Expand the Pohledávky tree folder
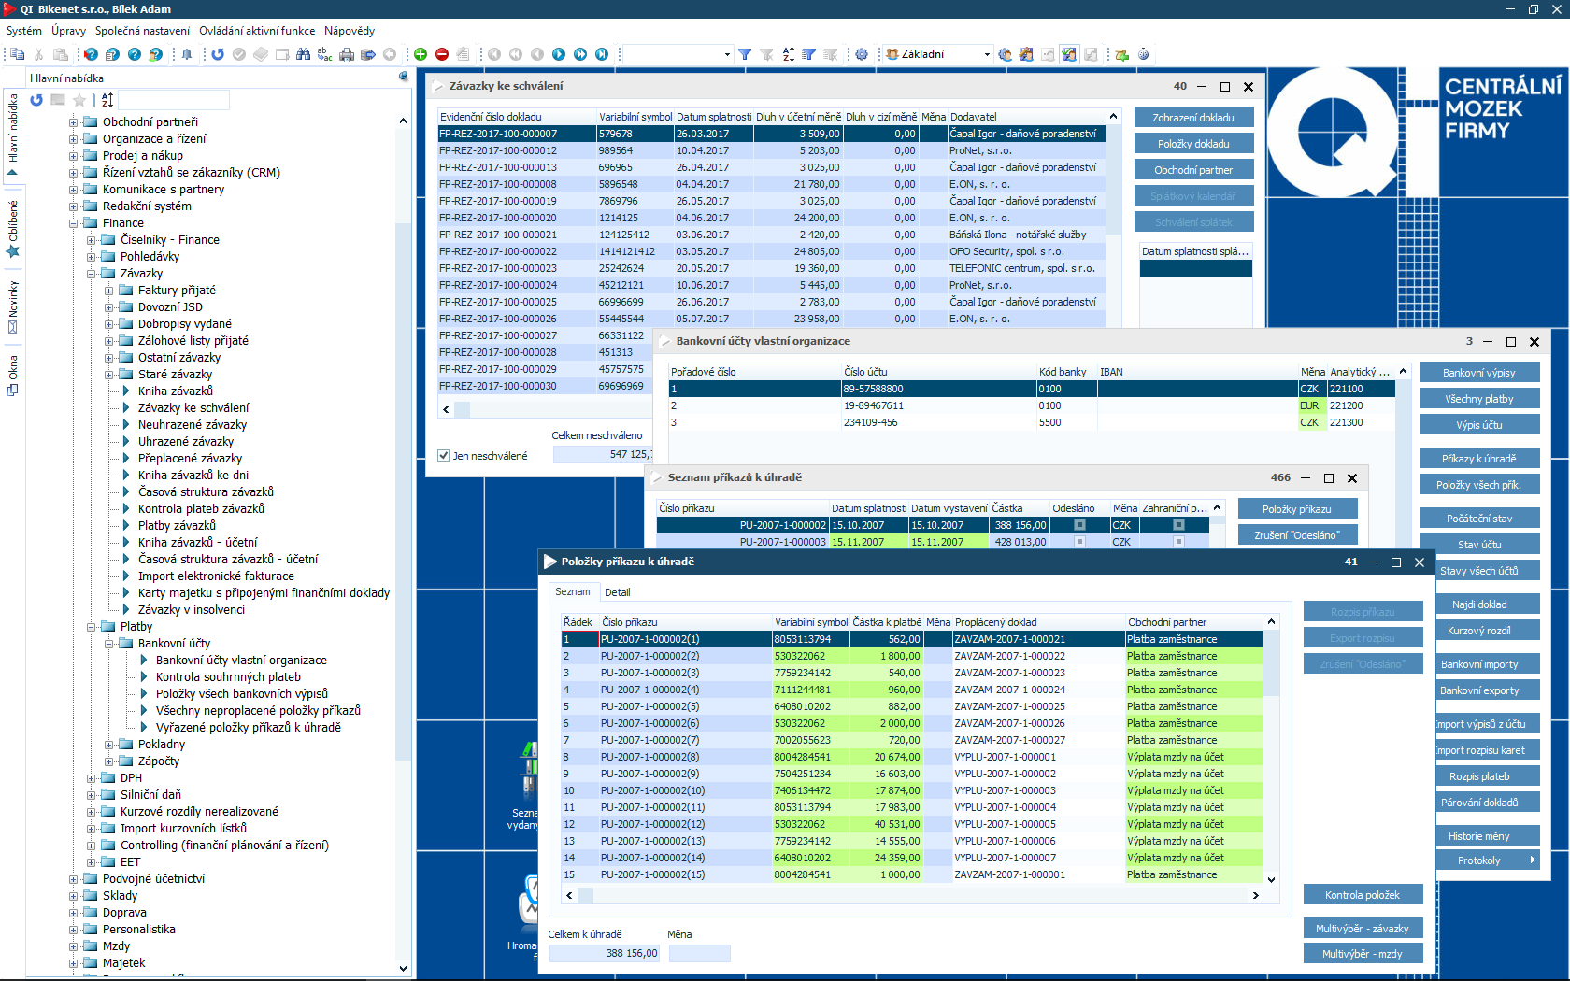This screenshot has width=1570, height=981. click(x=92, y=257)
